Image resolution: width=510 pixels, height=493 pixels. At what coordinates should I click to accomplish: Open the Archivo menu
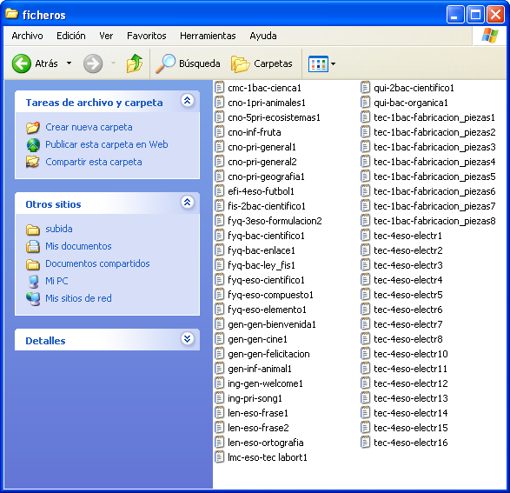pos(27,36)
